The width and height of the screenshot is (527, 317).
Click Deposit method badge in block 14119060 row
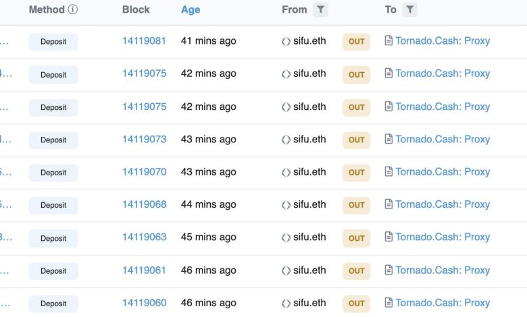point(53,304)
